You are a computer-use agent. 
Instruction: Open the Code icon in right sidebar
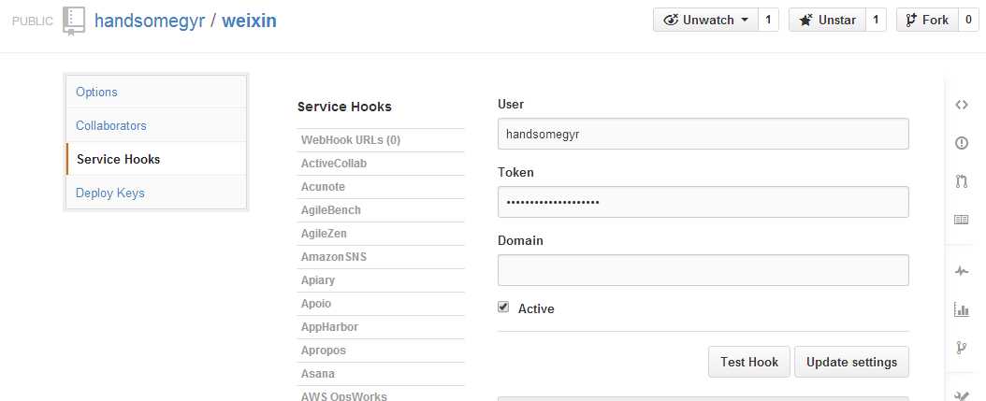tap(961, 105)
